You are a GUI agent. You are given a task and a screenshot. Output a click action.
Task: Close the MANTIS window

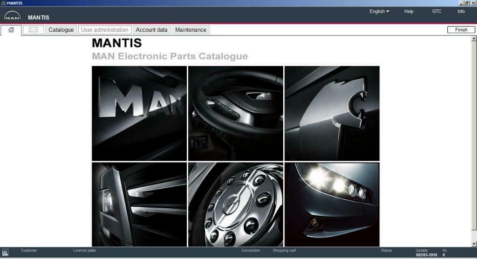(473, 3)
